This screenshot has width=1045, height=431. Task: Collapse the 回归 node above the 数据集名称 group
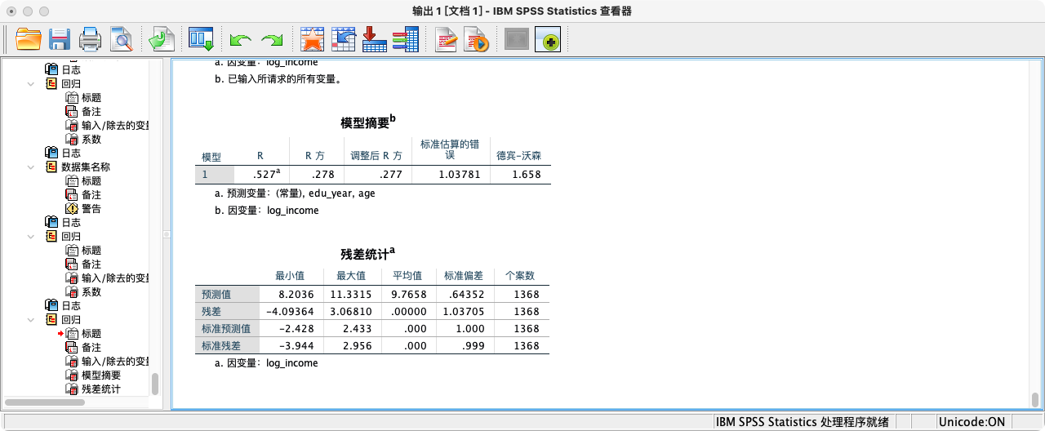pyautogui.click(x=31, y=83)
